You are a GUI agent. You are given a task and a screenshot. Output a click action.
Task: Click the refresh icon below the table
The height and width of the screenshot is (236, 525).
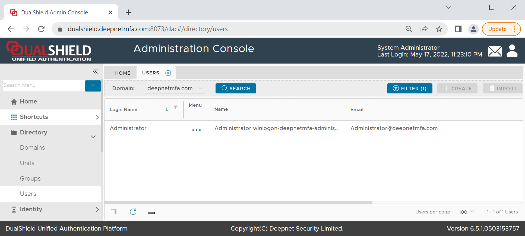[x=133, y=212]
